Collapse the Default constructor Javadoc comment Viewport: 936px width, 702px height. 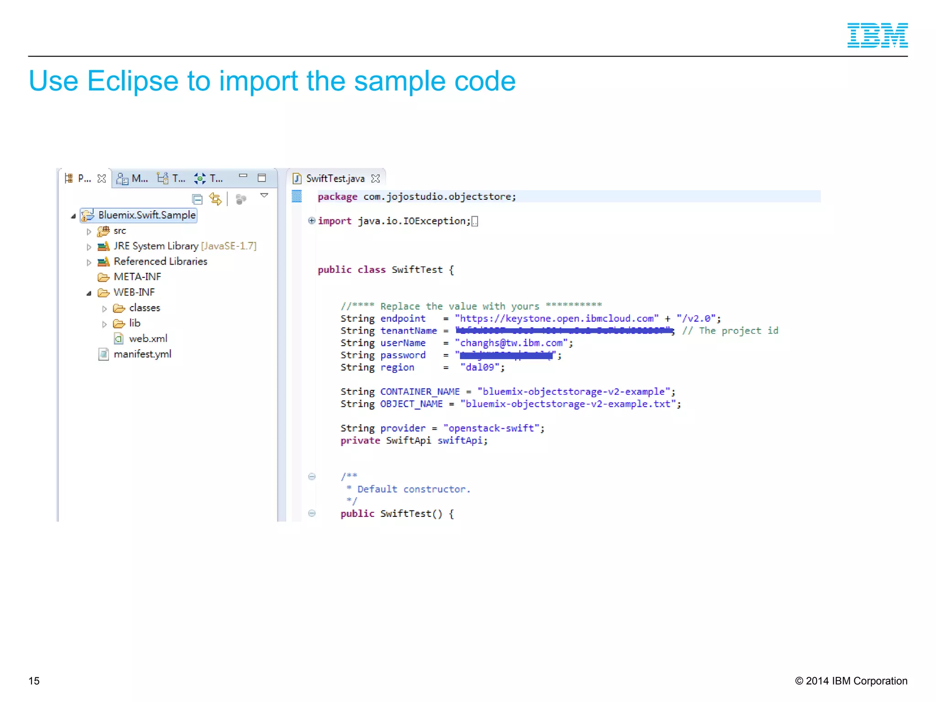312,477
